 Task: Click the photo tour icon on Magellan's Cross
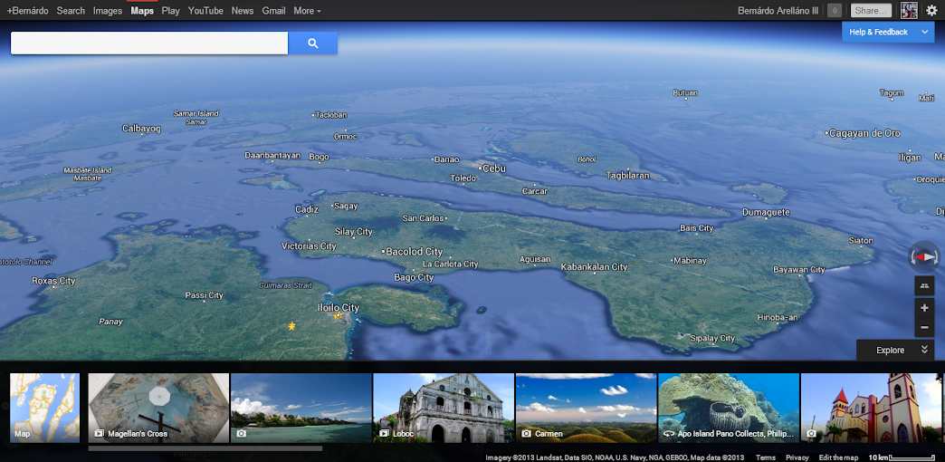pos(99,434)
